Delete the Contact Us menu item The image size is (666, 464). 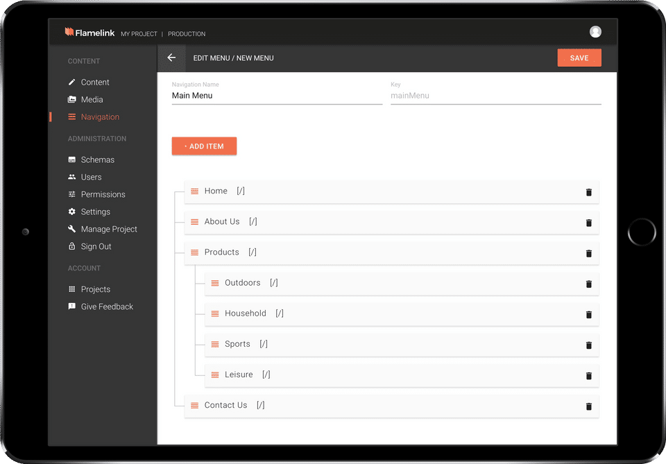(589, 406)
